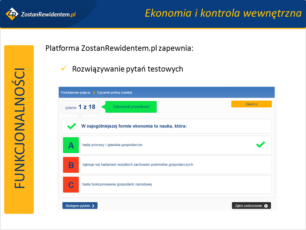306x230 pixels.
Task: Select the green A answer tile
Action: click(x=71, y=145)
